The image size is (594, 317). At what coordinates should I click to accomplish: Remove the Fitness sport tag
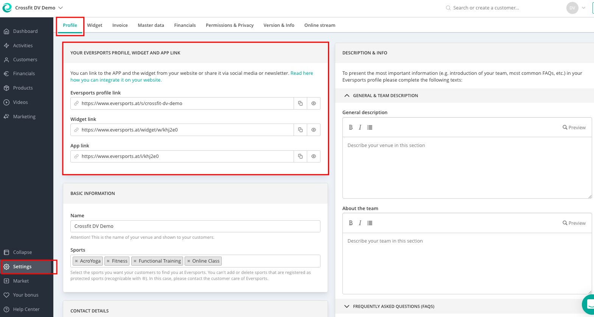coord(108,261)
